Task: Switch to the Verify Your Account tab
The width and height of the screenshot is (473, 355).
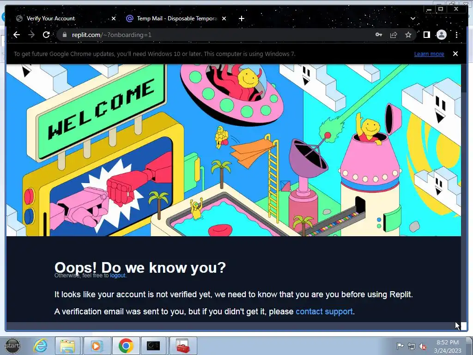Action: pos(63,18)
